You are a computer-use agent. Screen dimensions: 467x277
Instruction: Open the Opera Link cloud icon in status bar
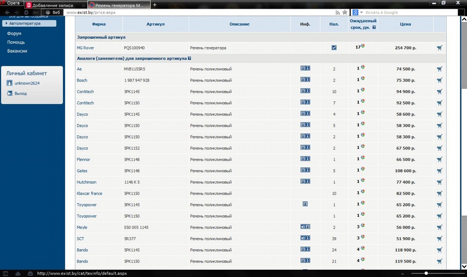(x=18, y=274)
